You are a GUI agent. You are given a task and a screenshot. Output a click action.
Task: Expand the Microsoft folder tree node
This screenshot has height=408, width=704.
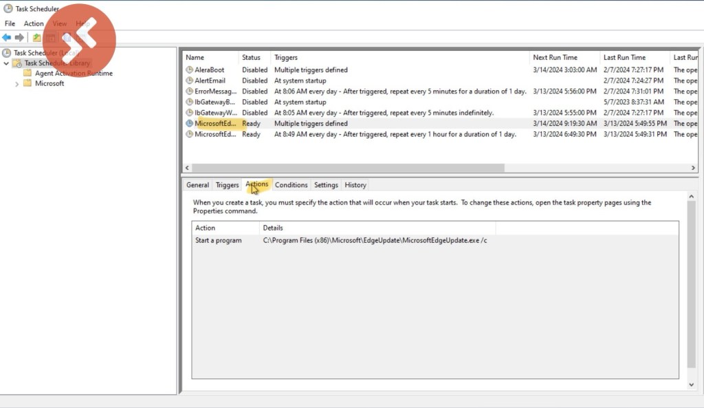[17, 84]
